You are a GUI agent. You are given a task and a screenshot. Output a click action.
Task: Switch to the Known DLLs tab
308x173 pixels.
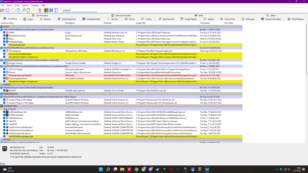tap(228, 19)
